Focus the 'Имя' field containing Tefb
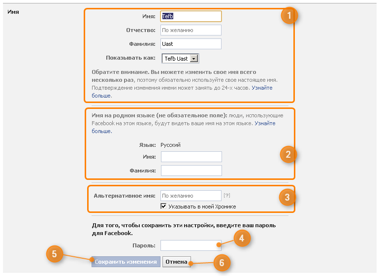This screenshot has width=382, height=276. (191, 16)
